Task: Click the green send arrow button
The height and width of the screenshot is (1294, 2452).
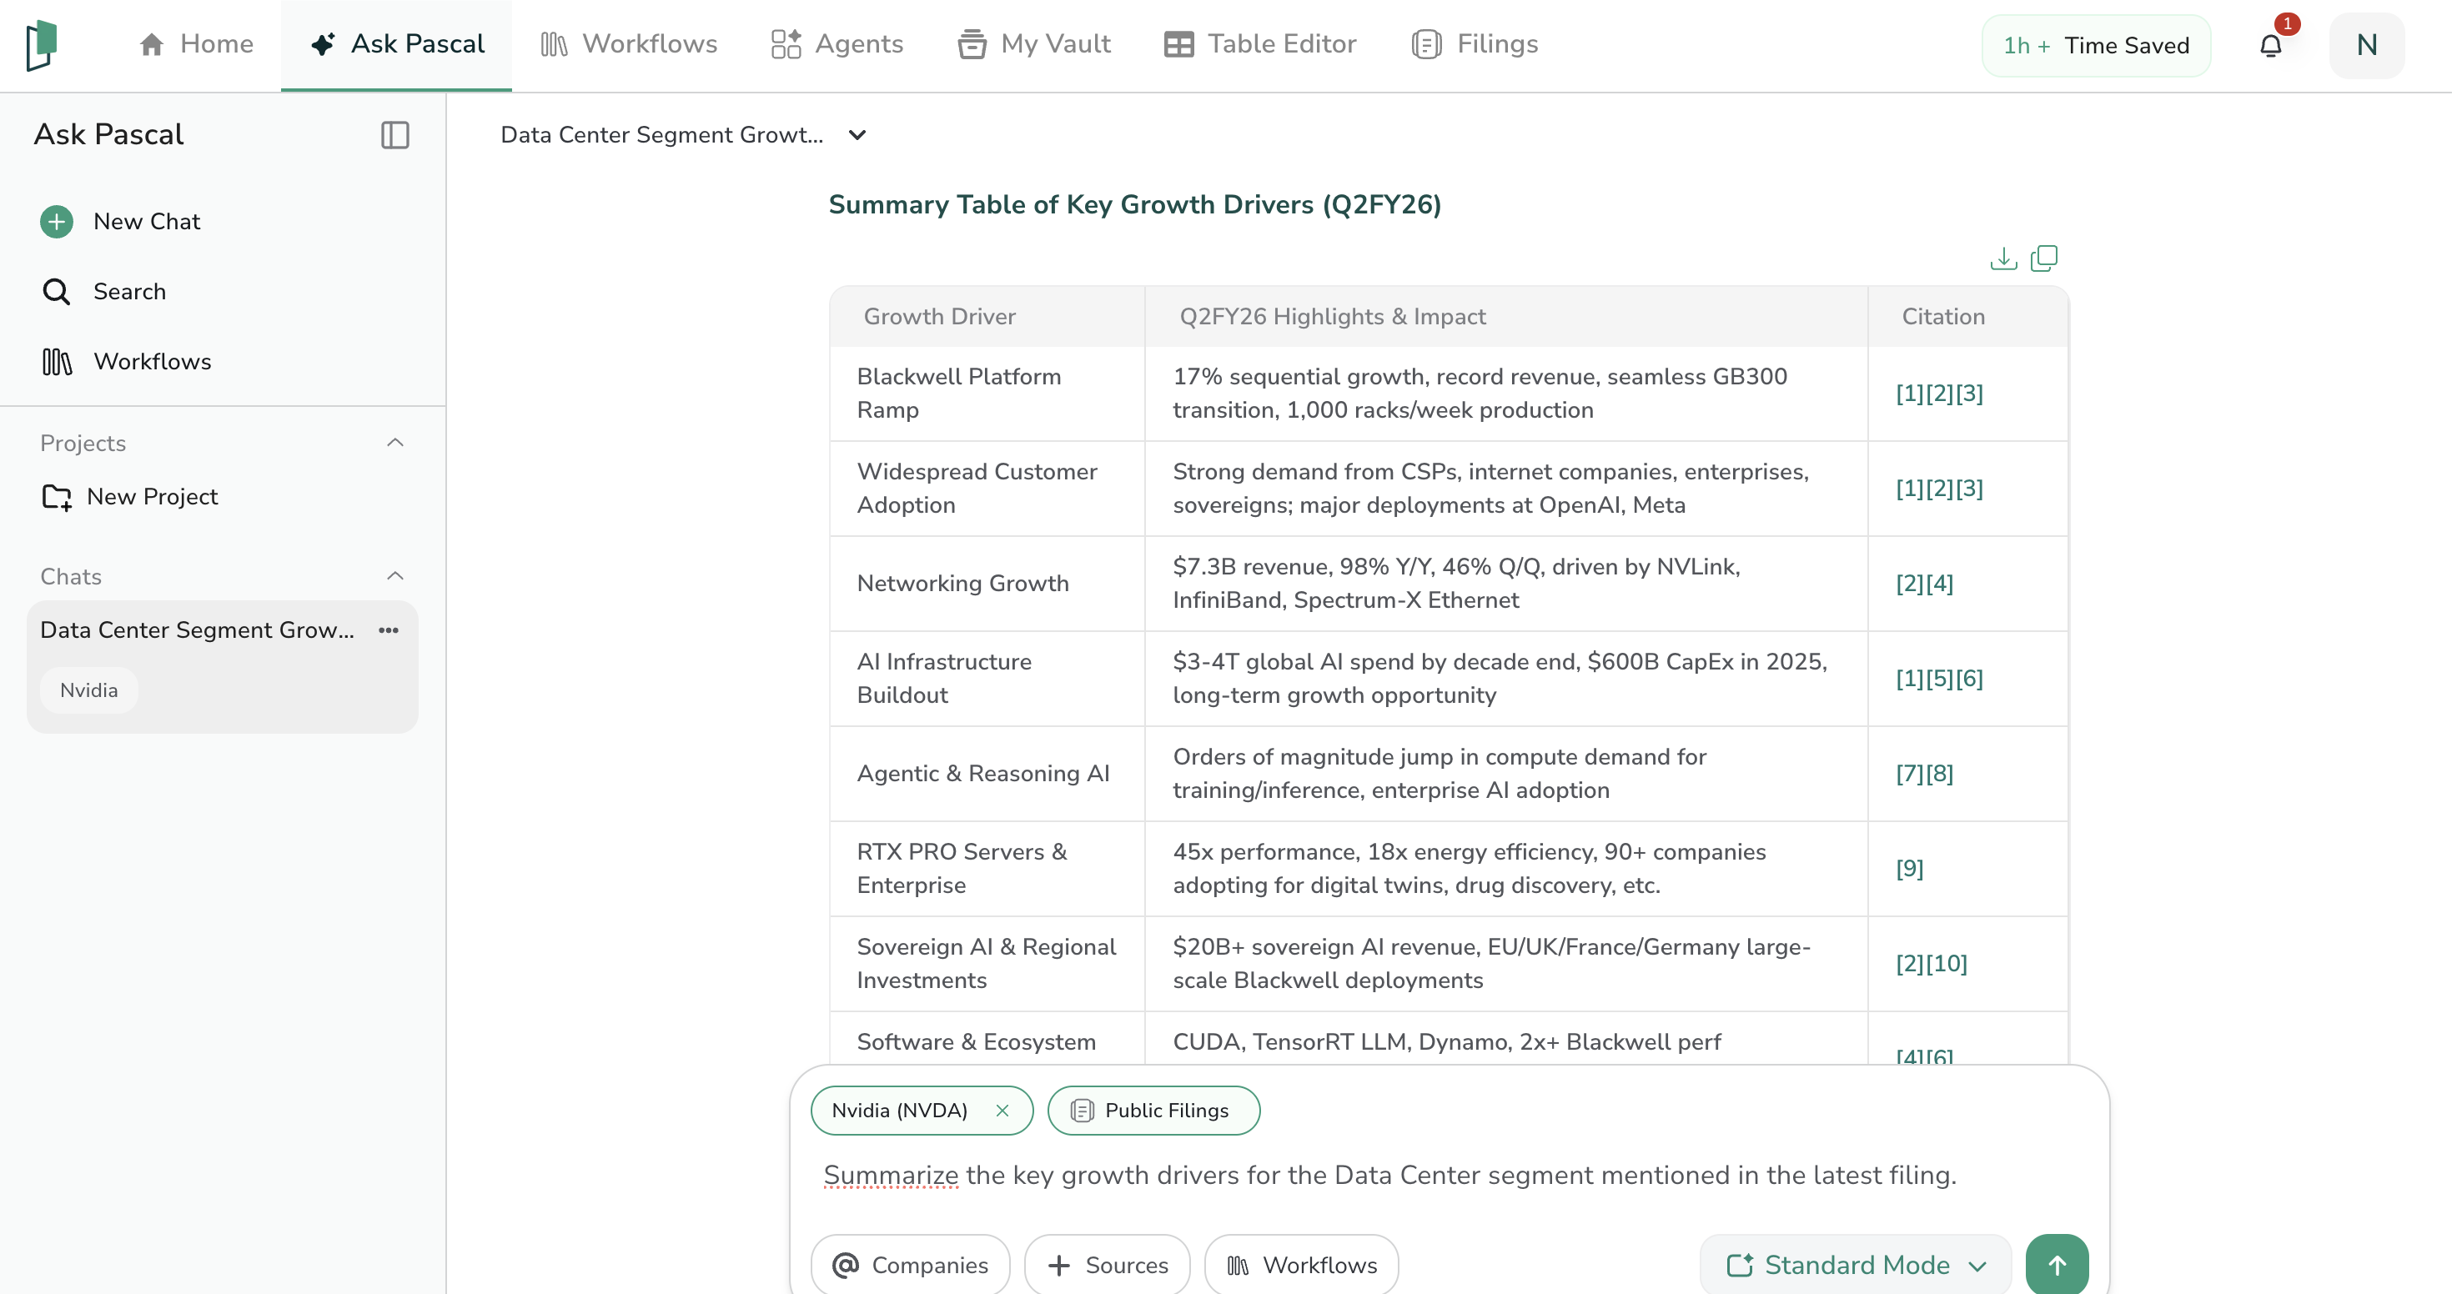Action: tap(2056, 1265)
